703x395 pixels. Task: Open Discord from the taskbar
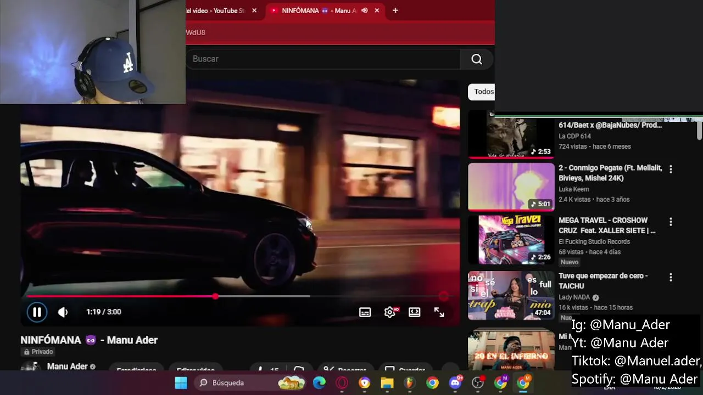[x=455, y=383]
